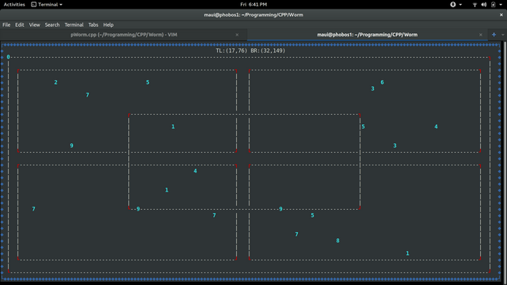
Task: Close the maui@phobos1 terminal tab
Action: [x=481, y=35]
